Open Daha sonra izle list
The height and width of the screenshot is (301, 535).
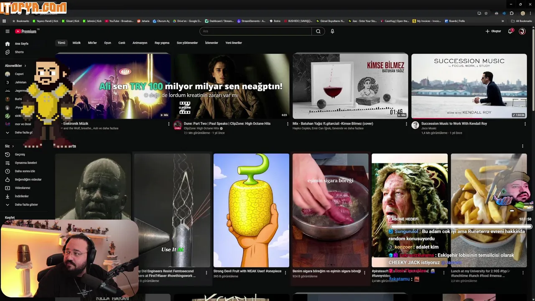[x=21, y=171]
